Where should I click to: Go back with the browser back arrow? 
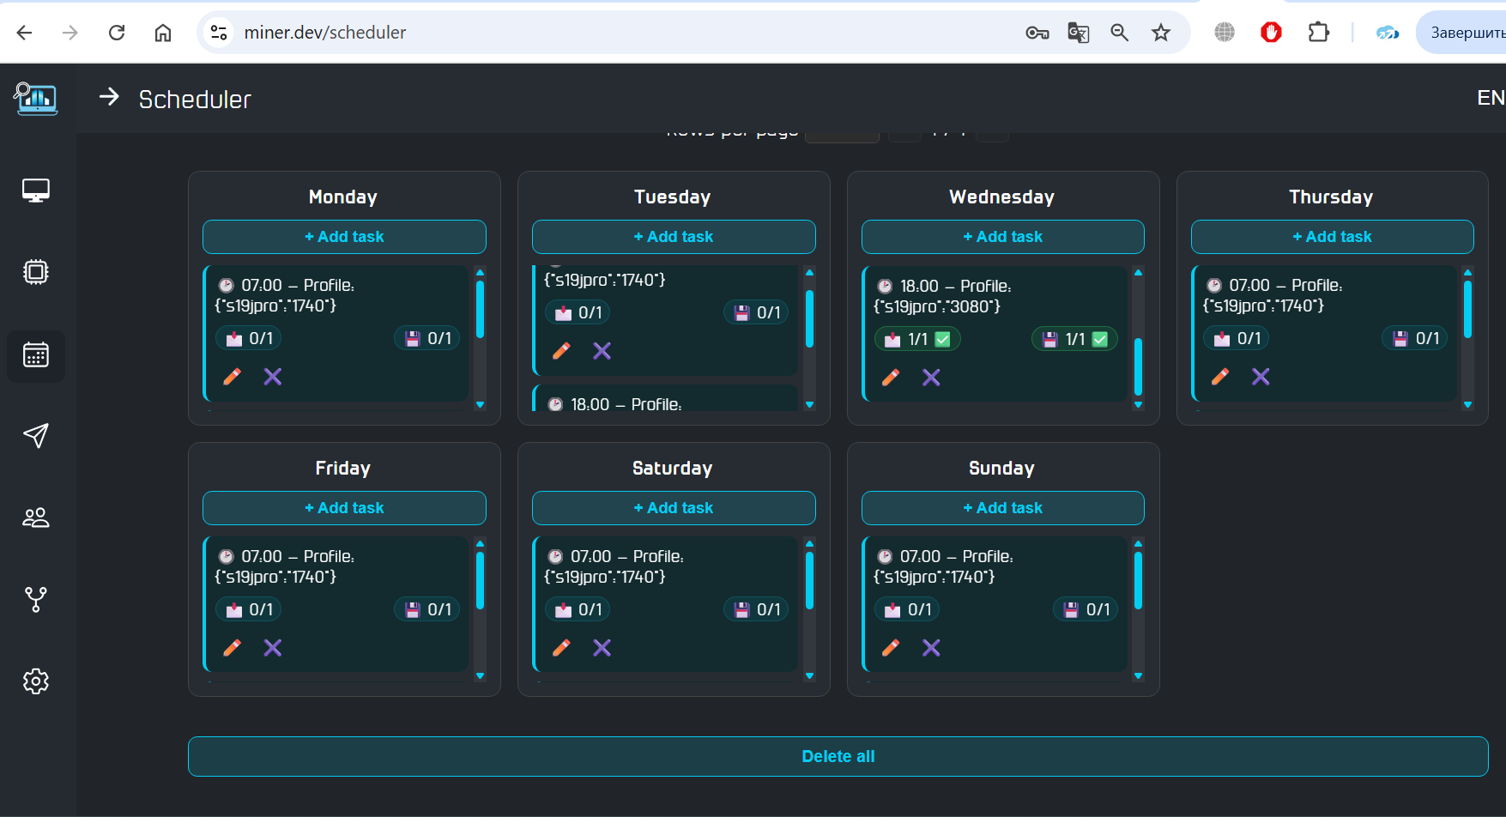pyautogui.click(x=24, y=33)
